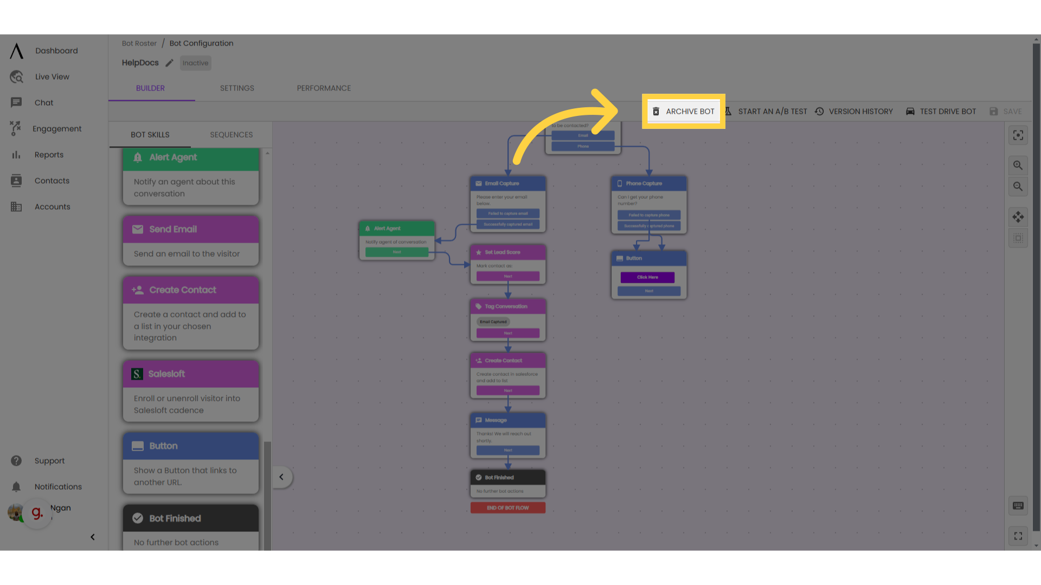
Task: Click the Create Contact node on canvas
Action: pos(508,375)
